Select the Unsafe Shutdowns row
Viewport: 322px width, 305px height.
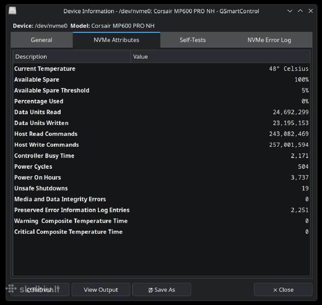[x=161, y=188]
